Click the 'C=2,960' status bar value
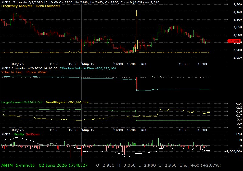Viewport: 243px width, 171px height. [x=168, y=165]
